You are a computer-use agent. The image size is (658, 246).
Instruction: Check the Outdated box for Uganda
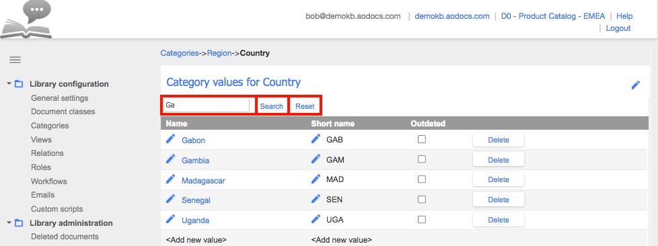coord(422,219)
